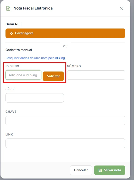Screen dimensions: 134x180
Task: Focus the Chave input field
Action: [65, 120]
